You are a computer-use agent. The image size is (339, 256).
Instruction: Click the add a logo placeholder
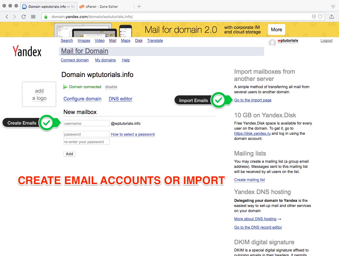[x=39, y=94]
